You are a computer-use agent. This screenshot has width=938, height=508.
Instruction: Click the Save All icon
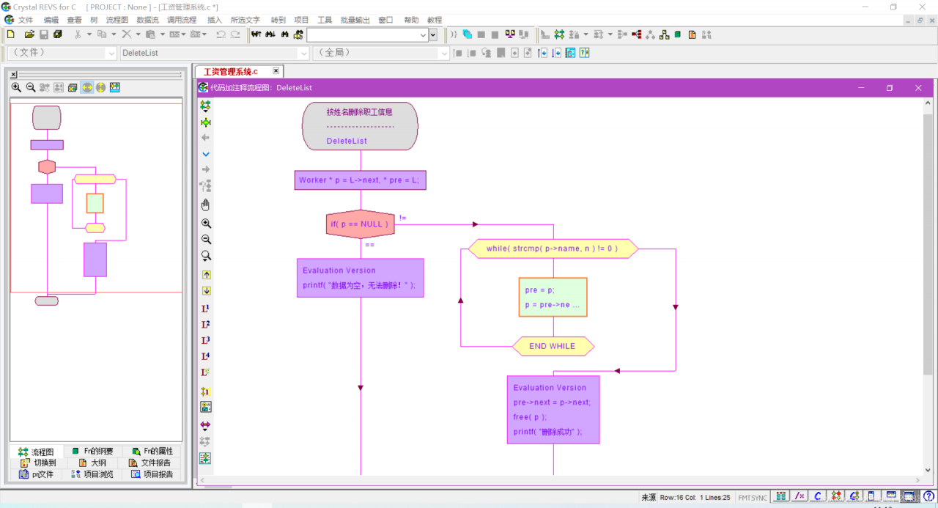tap(58, 34)
